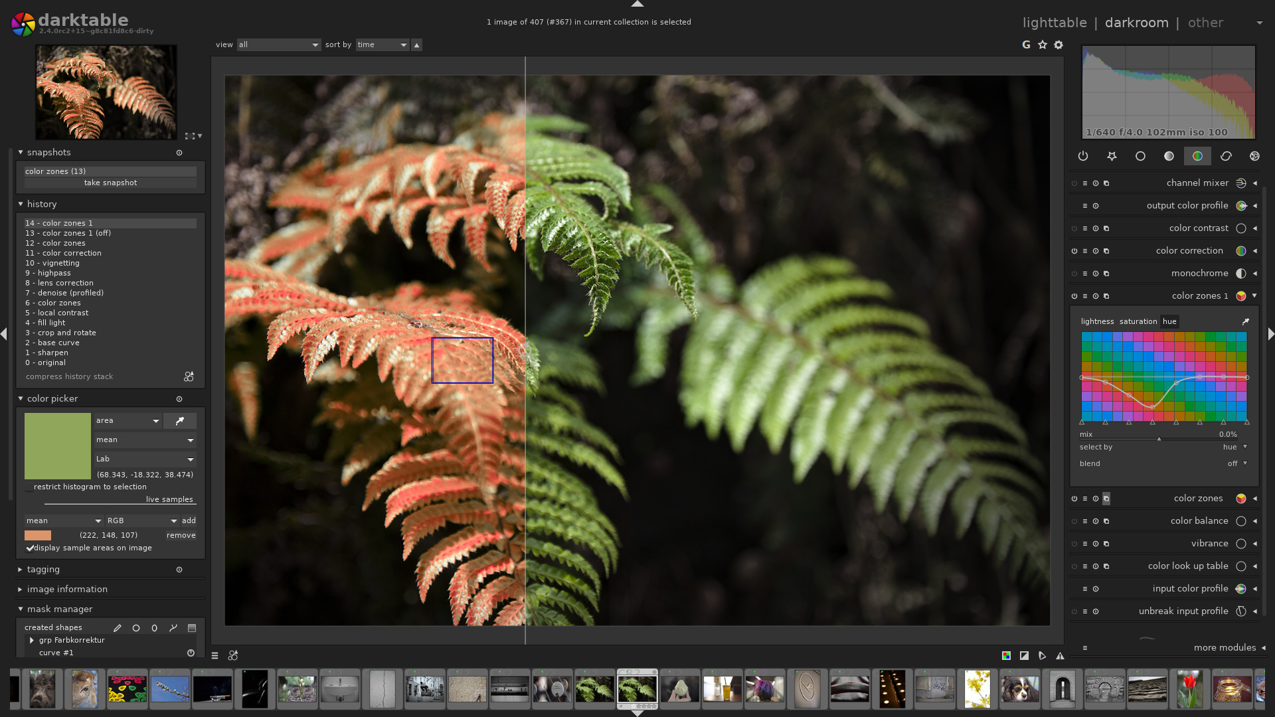
Task: Click the channel mixer module icon
Action: [x=1241, y=183]
